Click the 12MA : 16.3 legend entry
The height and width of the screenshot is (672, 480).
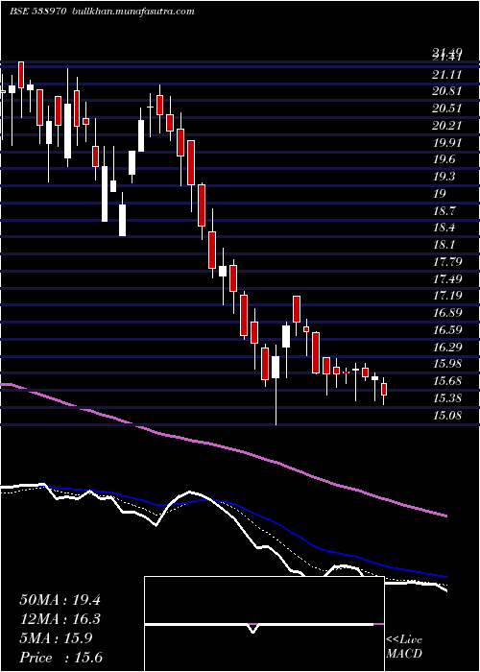60,619
